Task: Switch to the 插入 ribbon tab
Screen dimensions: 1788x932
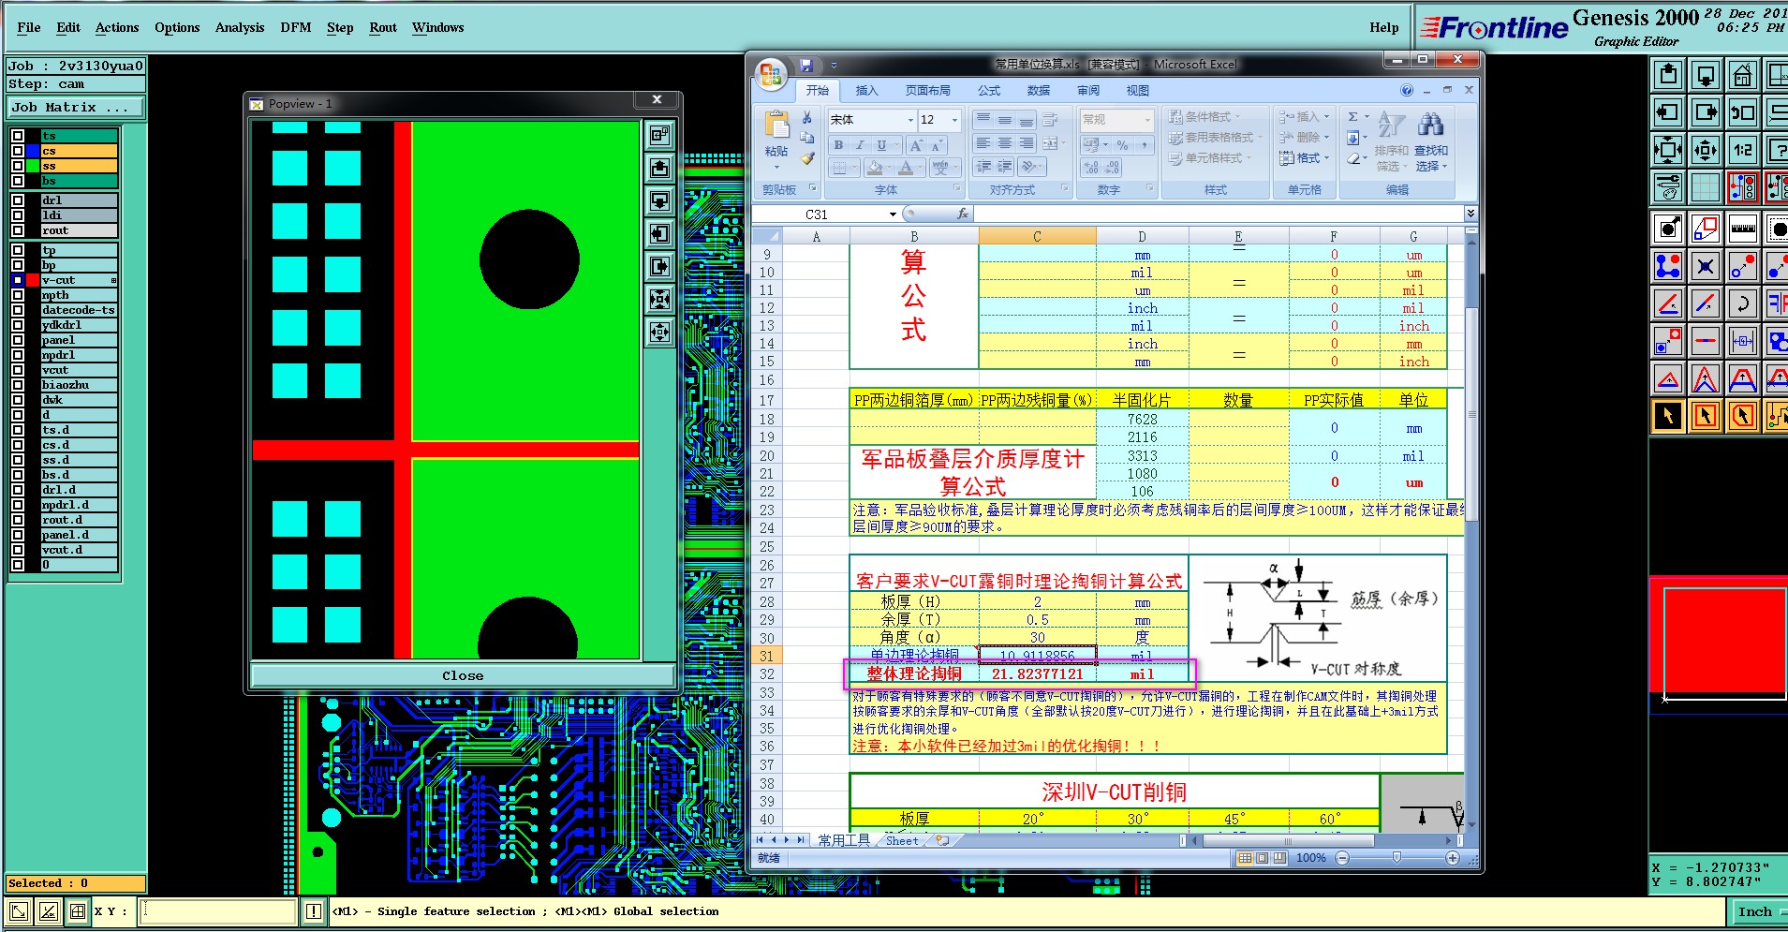Action: 867,91
